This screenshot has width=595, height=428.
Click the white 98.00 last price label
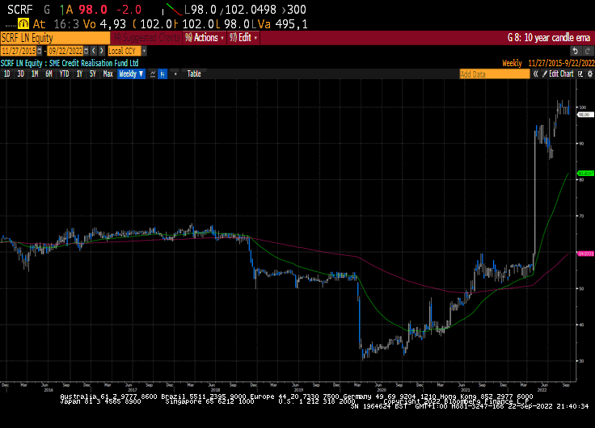(584, 115)
